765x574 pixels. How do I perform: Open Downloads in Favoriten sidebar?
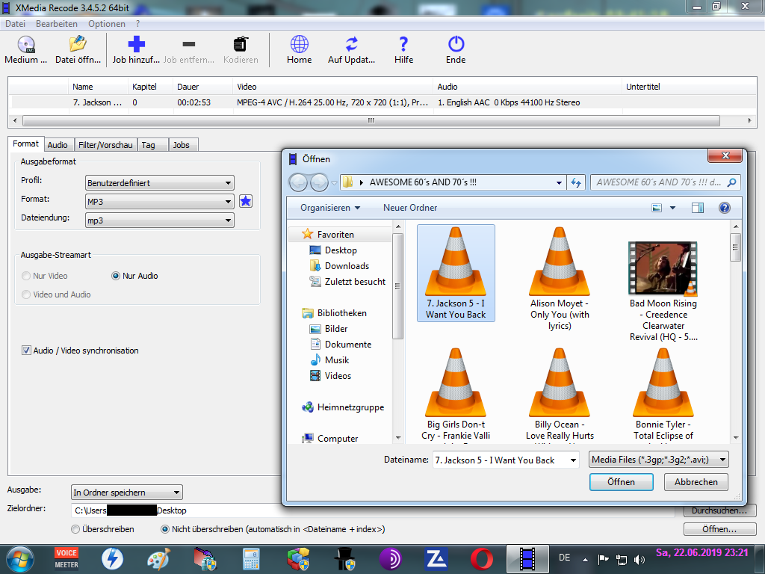(347, 266)
